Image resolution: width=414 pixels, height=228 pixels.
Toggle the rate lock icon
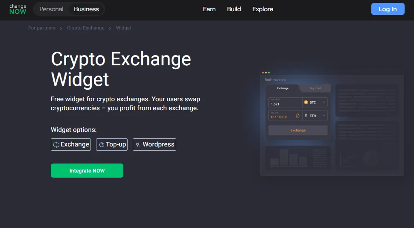[x=297, y=115]
